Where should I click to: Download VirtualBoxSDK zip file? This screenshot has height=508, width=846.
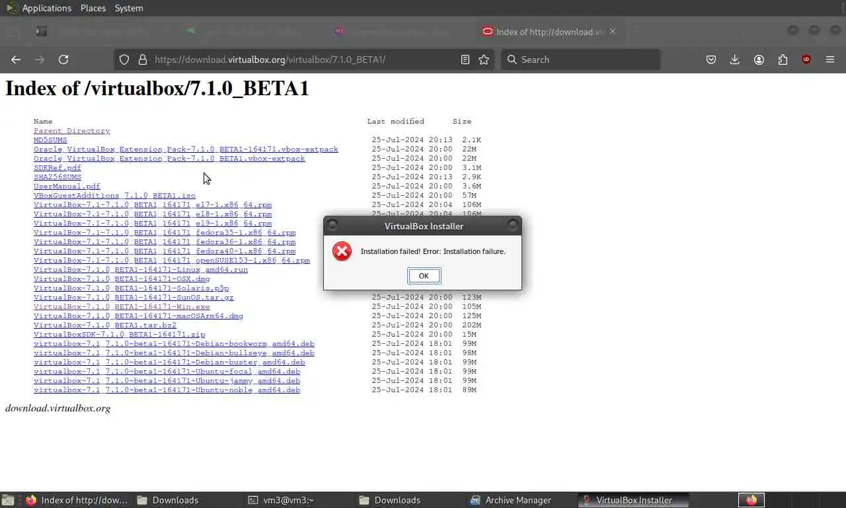coord(120,335)
